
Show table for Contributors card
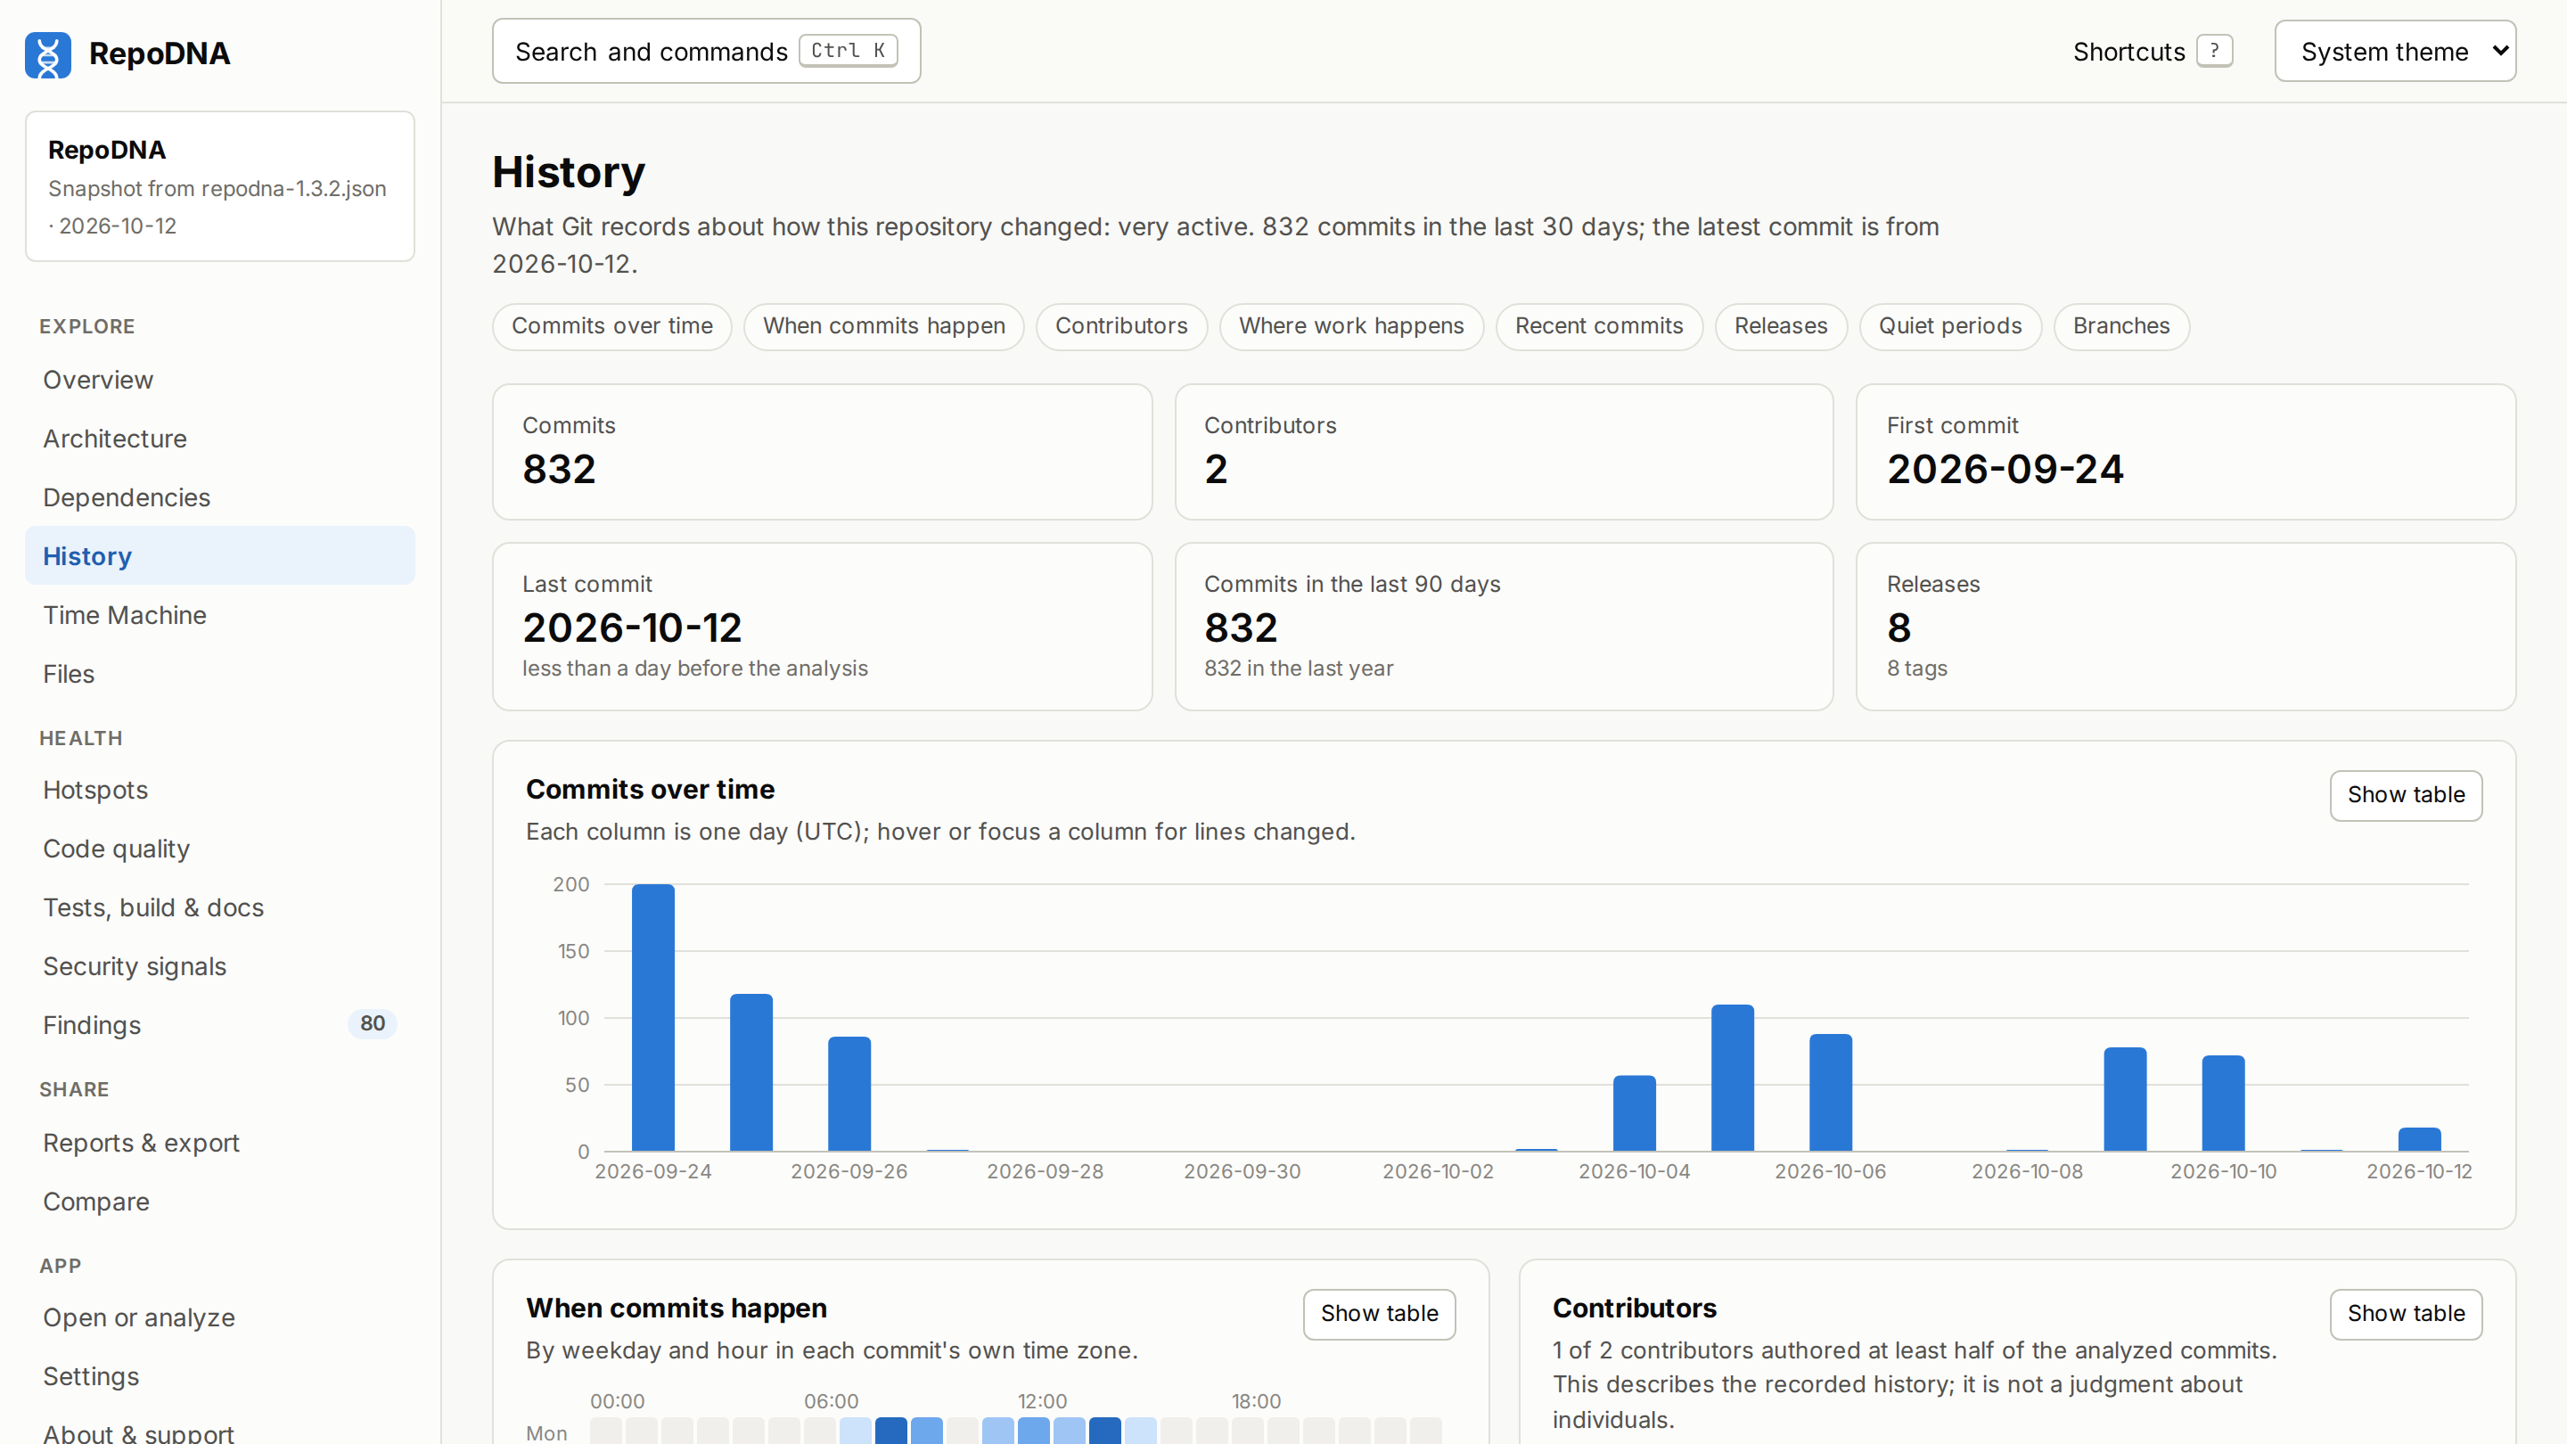pos(2406,1314)
